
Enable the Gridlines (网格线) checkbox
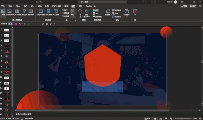click(63, 13)
